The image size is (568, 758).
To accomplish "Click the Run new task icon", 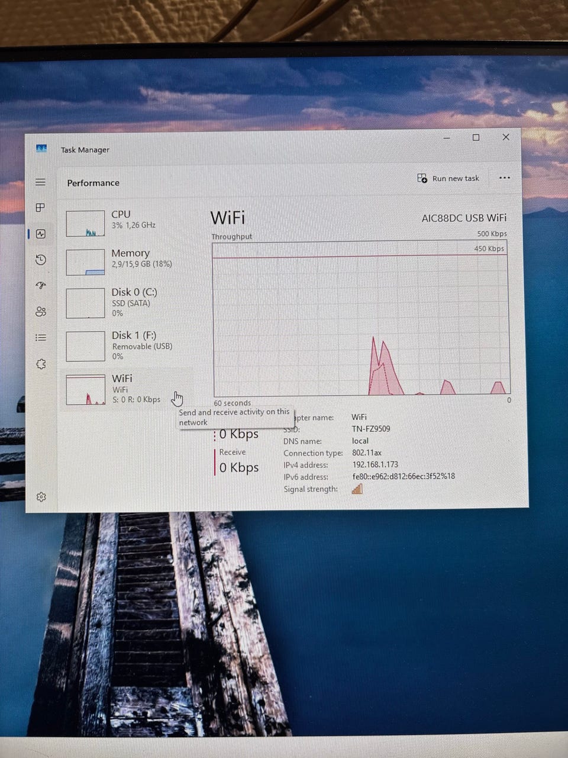I will point(422,178).
